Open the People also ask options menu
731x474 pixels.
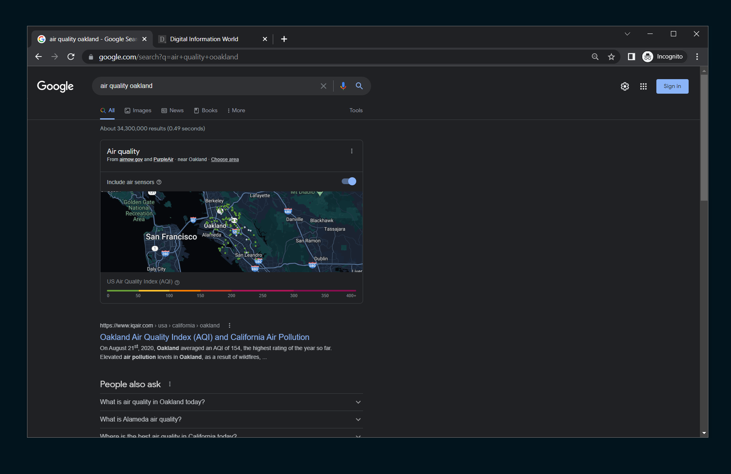170,384
